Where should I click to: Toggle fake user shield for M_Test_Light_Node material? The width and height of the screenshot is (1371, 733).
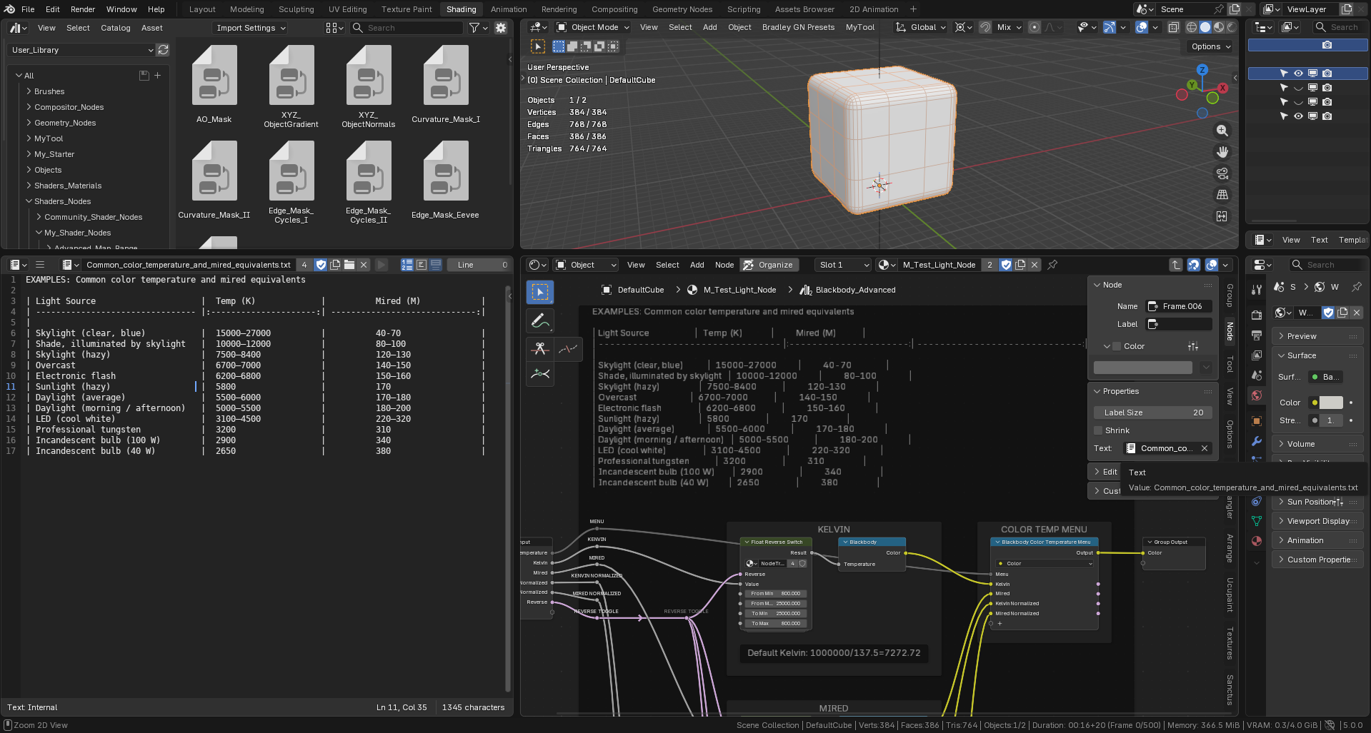(1006, 265)
